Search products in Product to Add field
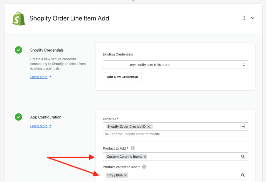Image resolution: width=266 pixels, height=182 pixels. pos(243,157)
